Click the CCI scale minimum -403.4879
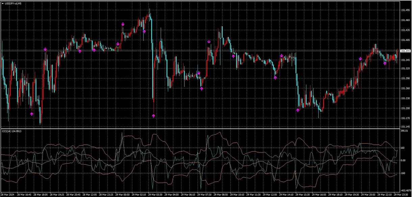The height and width of the screenshot is (197, 412). [x=406, y=191]
